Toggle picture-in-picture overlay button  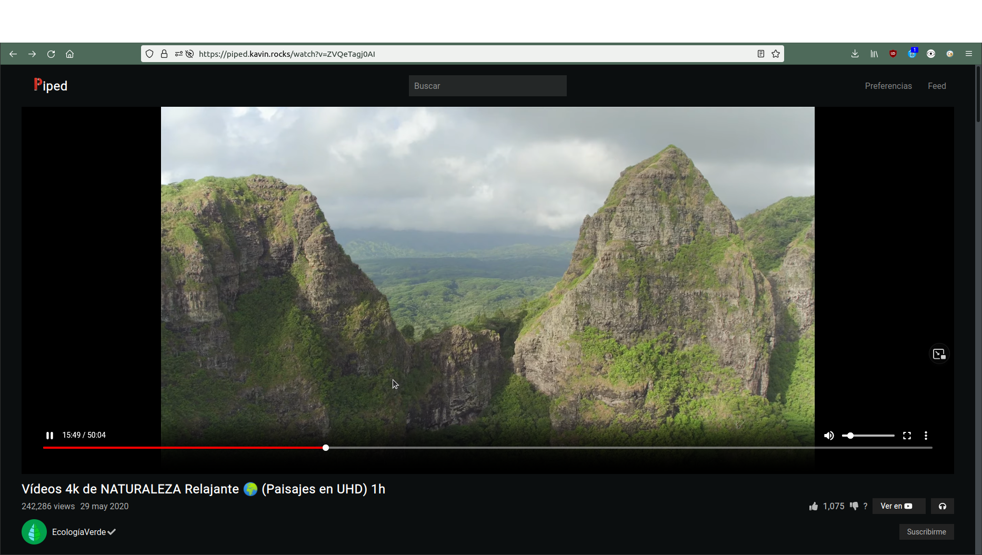(x=939, y=354)
